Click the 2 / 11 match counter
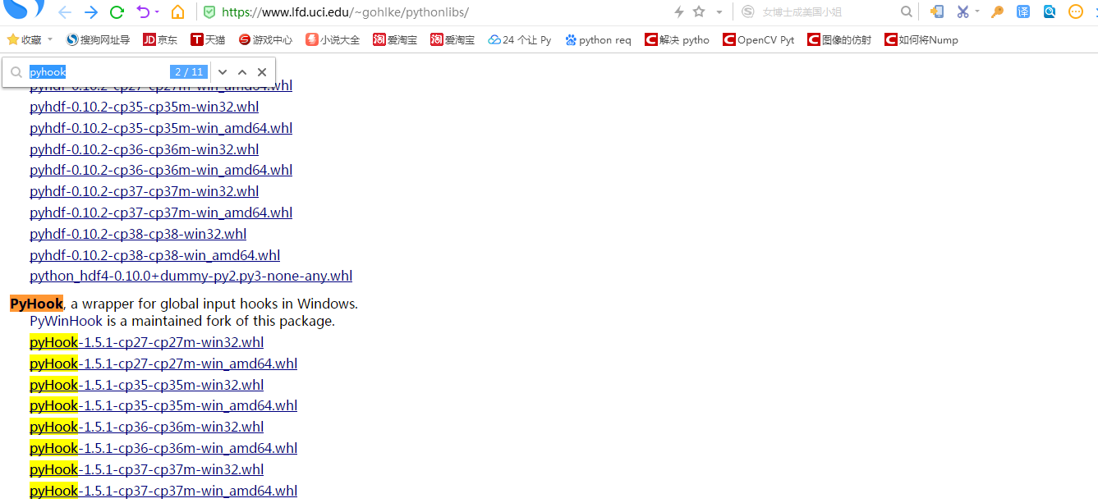 tap(189, 72)
